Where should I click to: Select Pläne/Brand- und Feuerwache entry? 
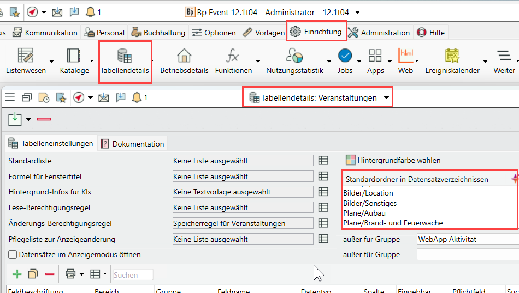[x=392, y=223]
